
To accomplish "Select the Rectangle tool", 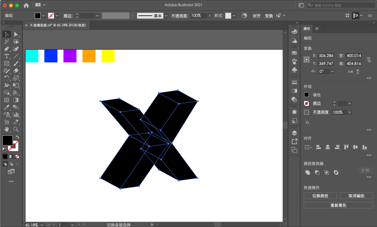I will (7, 63).
